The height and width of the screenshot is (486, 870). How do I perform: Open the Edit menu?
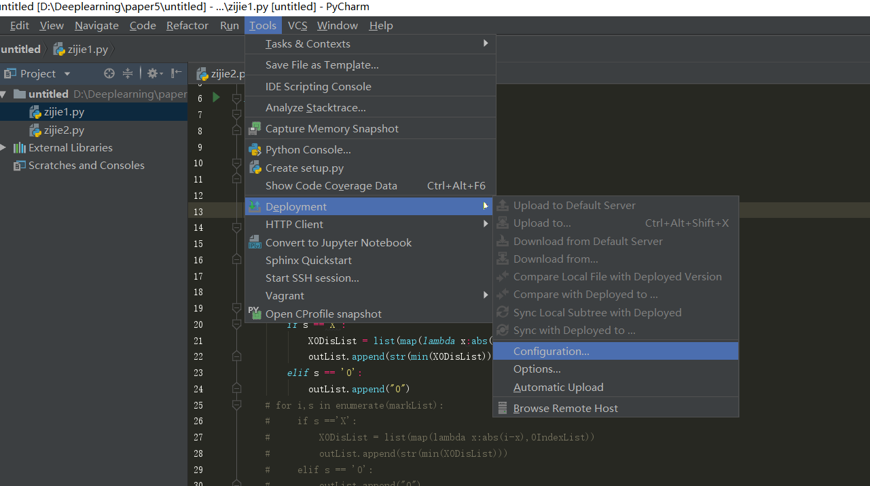(x=20, y=25)
